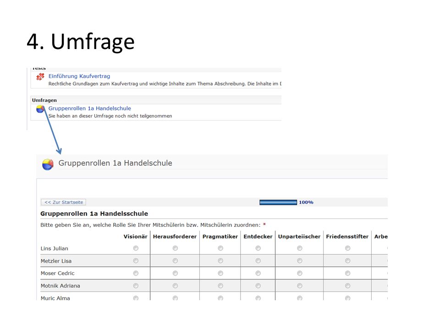Select Pragmatiker for Metzler Lisa
This screenshot has height=330, width=440.
(220, 261)
